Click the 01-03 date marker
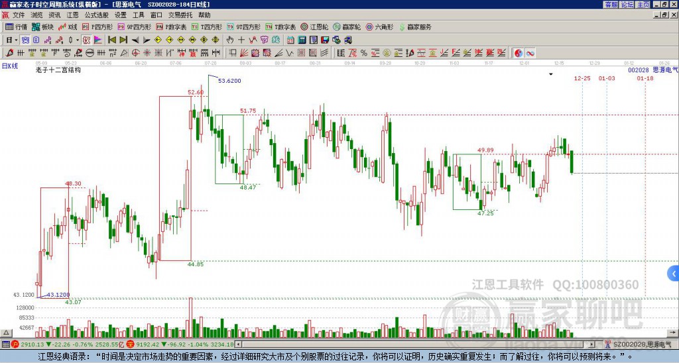 coord(607,78)
